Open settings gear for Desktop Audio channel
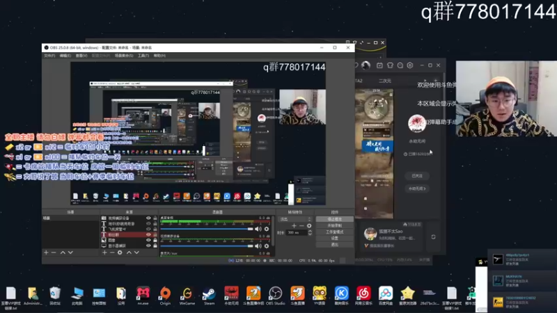557x313 pixels. [267, 229]
